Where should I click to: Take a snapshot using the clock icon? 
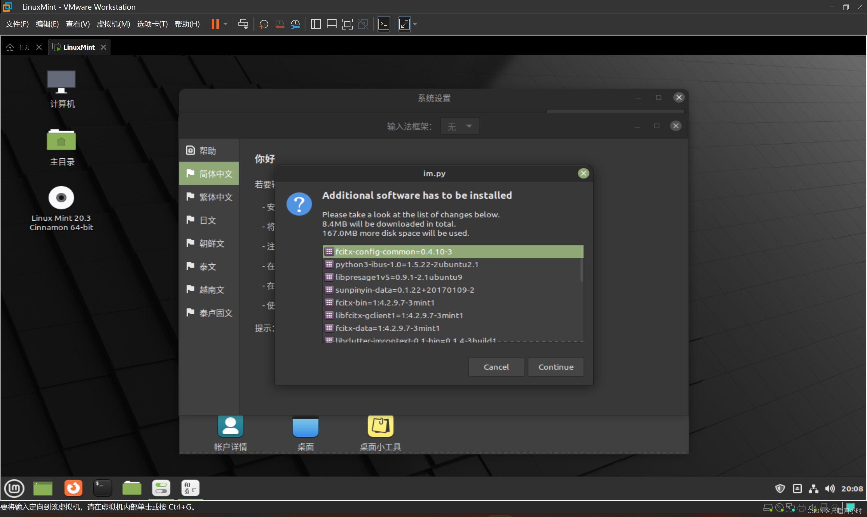tap(264, 24)
